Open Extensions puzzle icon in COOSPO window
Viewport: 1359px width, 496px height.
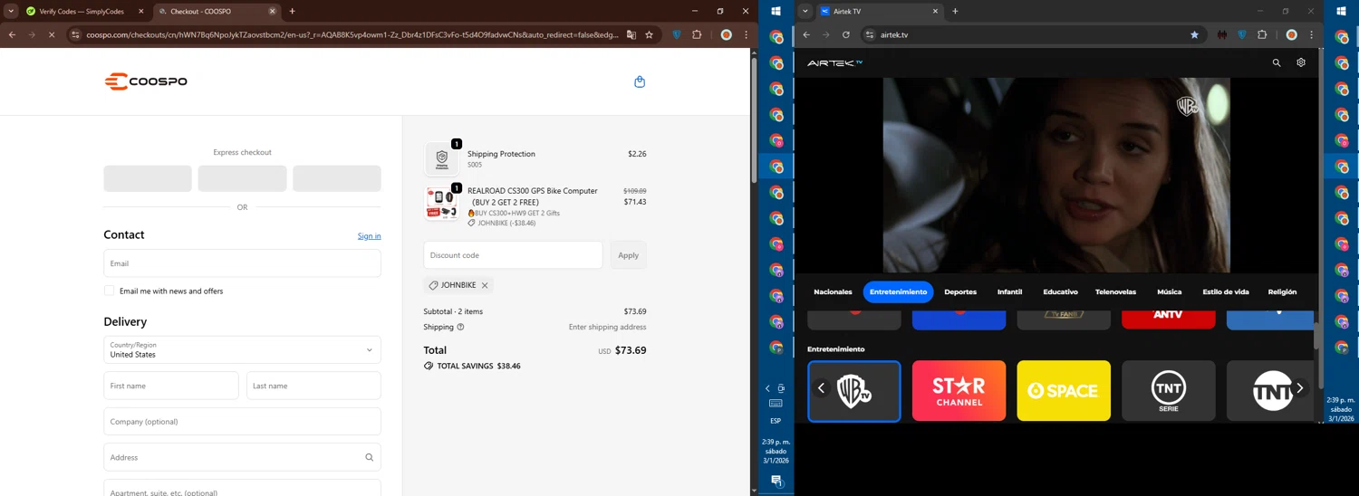[697, 34]
